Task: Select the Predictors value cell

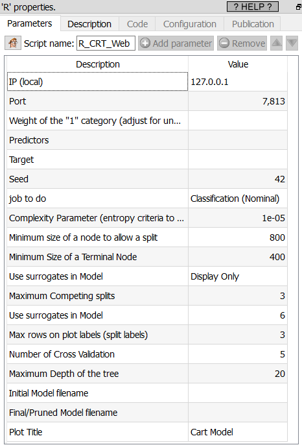Action: [238, 140]
